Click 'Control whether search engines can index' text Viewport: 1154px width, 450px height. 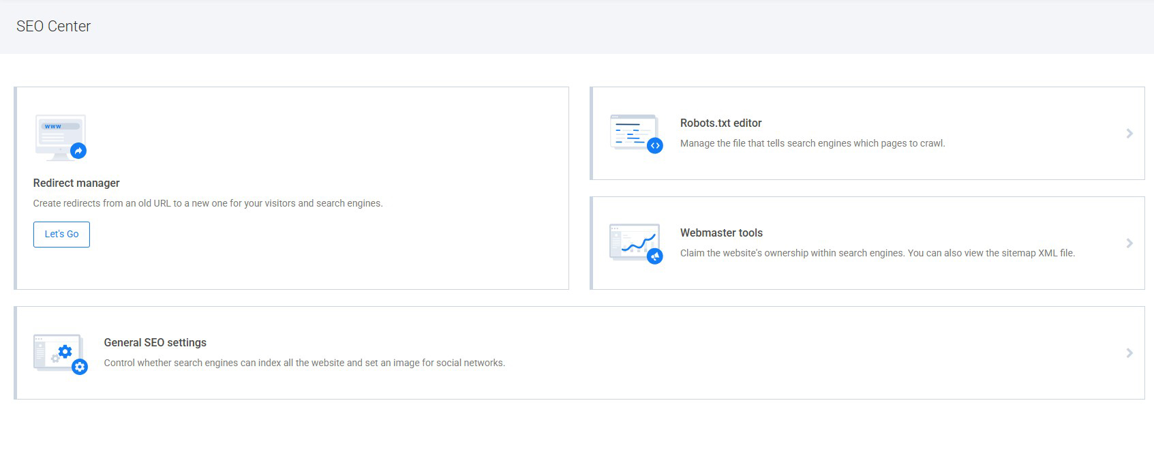pyautogui.click(x=304, y=363)
